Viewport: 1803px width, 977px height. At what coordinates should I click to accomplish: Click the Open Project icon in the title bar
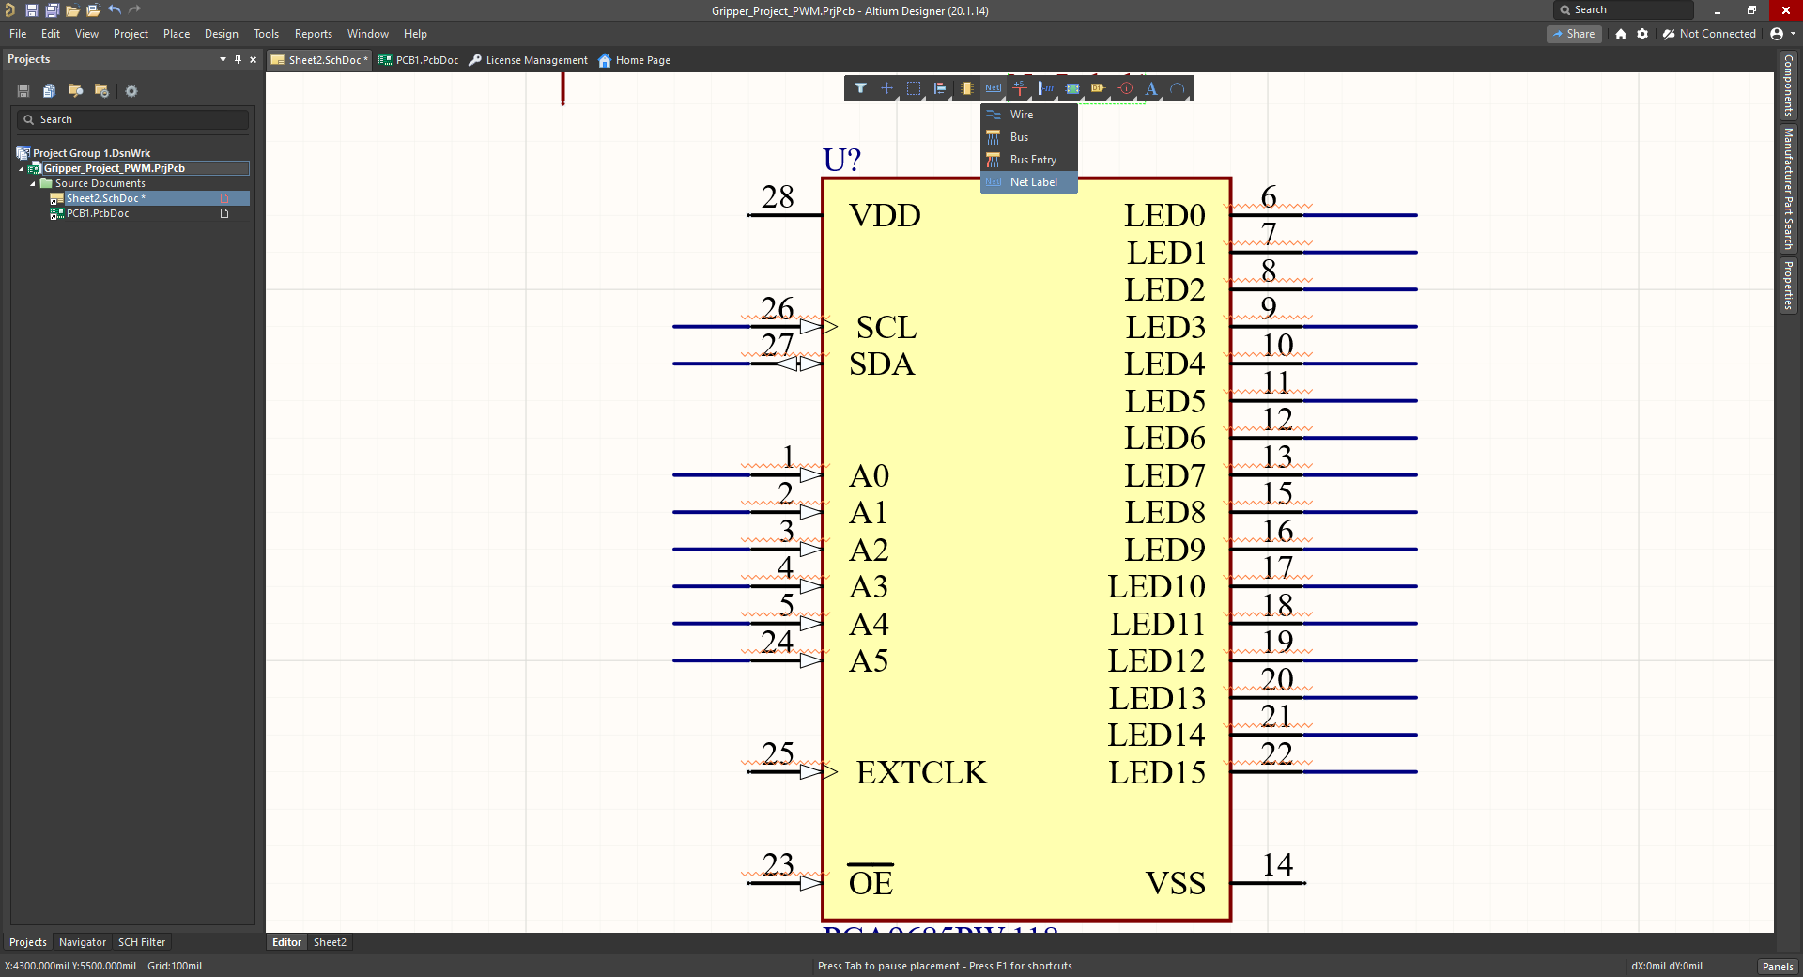[93, 10]
